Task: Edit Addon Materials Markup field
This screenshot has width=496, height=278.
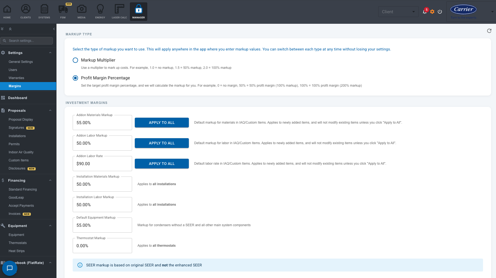Action: point(102,123)
